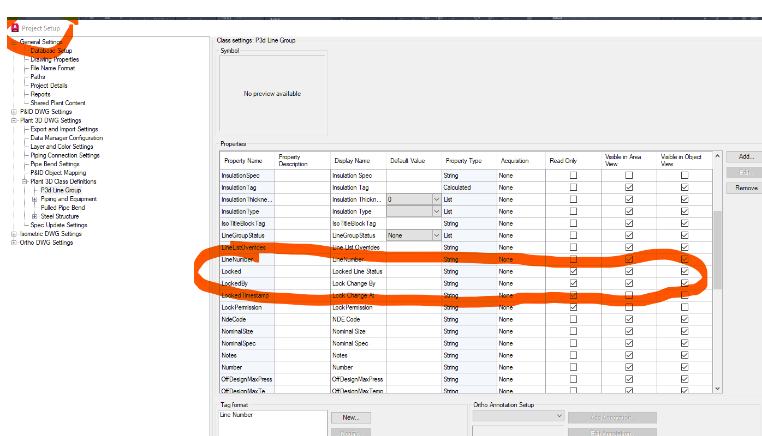Open Layer and Color Settings

pyautogui.click(x=61, y=146)
